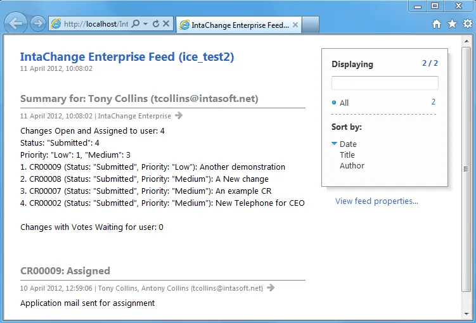
Task: Click the scrollbar up arrow
Action: tap(466, 41)
